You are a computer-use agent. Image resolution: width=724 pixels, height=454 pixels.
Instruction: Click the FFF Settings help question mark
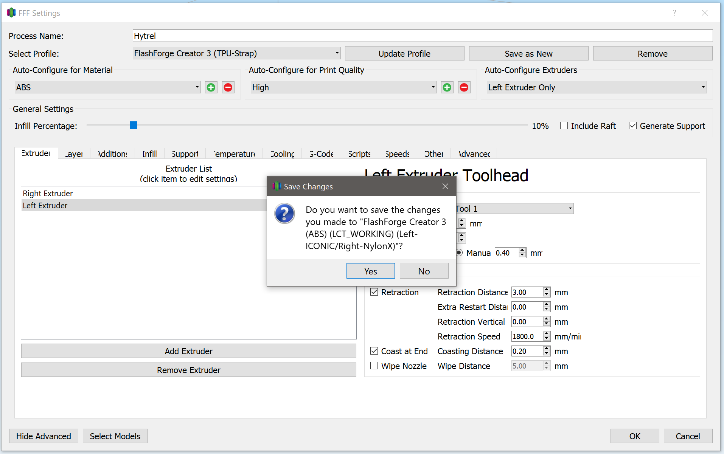(x=674, y=13)
